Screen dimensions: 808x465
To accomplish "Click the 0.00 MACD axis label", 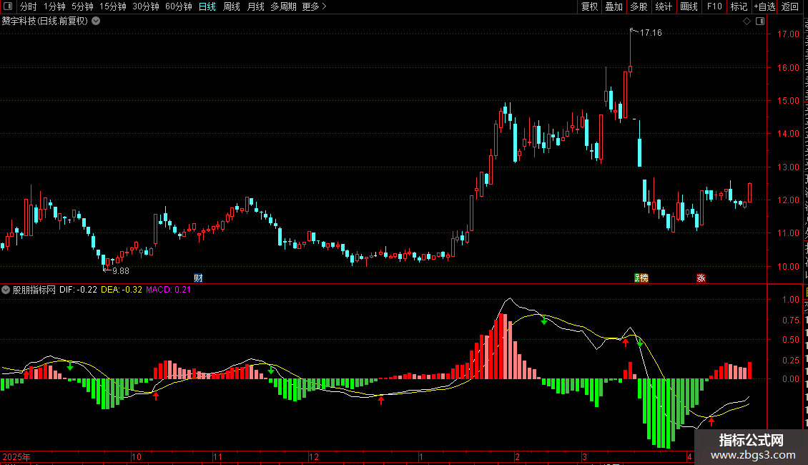I will click(x=790, y=379).
